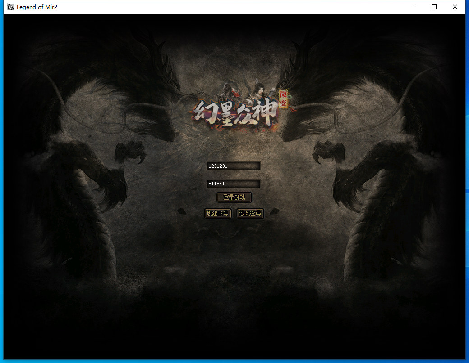Maximize the Legend of Mir2 window
Image resolution: width=469 pixels, height=363 pixels.
tap(434, 7)
